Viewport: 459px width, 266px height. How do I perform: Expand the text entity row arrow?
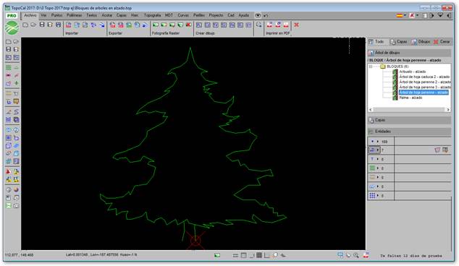(x=378, y=159)
